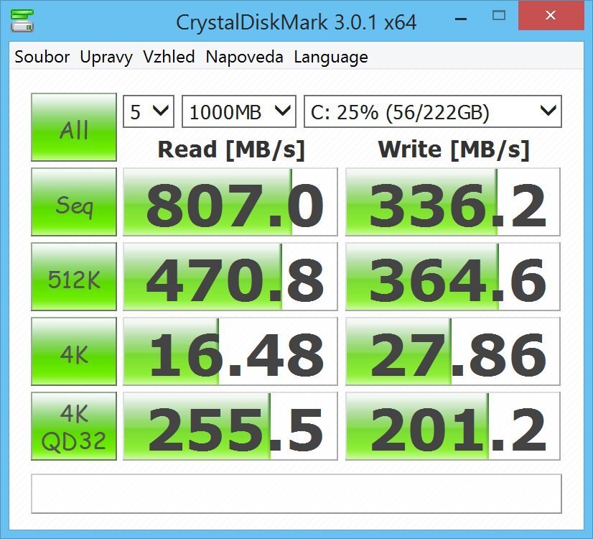The width and height of the screenshot is (593, 539).
Task: Click the 4K write result 27.86
Action: (x=453, y=352)
